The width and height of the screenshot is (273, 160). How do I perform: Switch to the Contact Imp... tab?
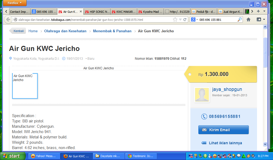(19, 12)
